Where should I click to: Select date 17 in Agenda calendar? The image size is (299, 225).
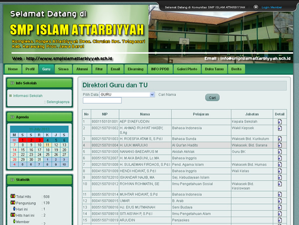click(40, 150)
